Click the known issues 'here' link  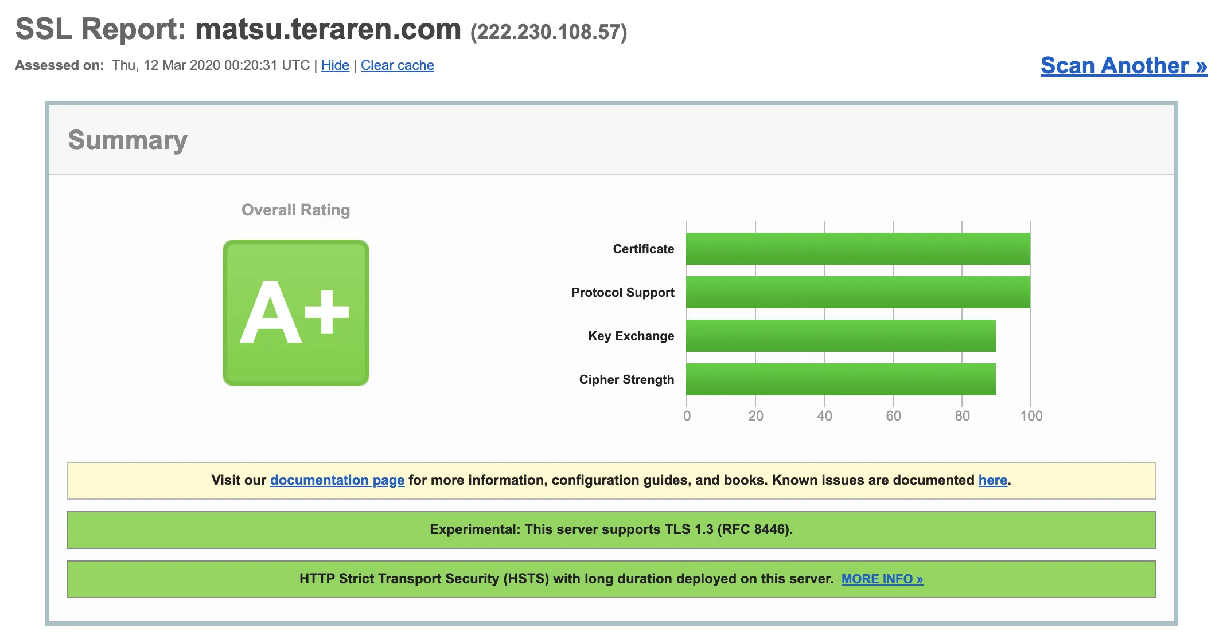point(992,480)
